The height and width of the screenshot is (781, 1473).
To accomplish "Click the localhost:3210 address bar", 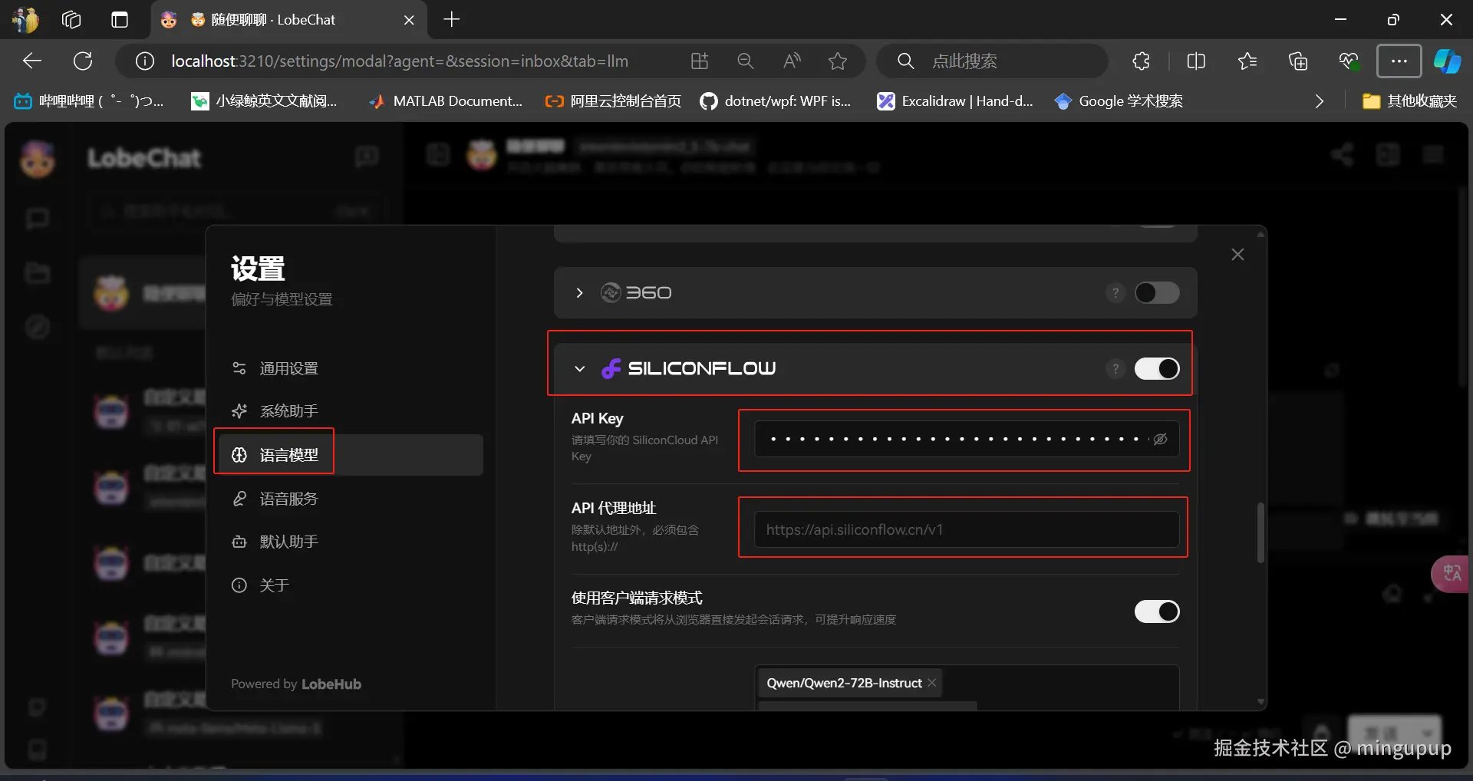I will [399, 61].
